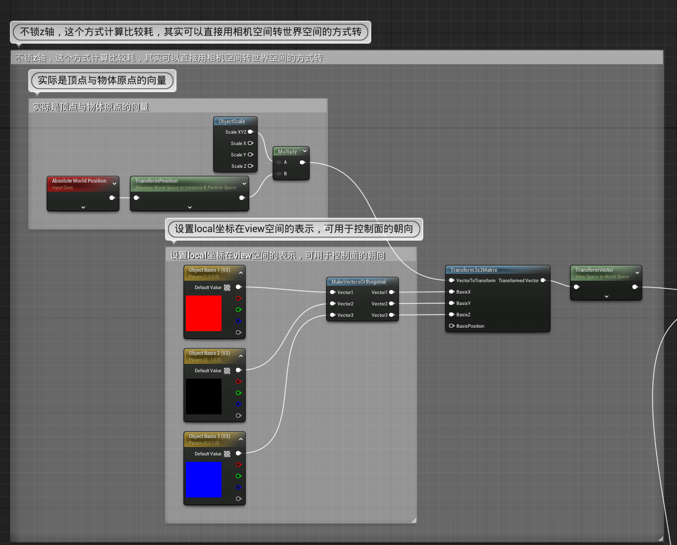Collapse Object Basis 1 using its up arrow
Viewport: 677px width, 545px height.
tap(241, 272)
